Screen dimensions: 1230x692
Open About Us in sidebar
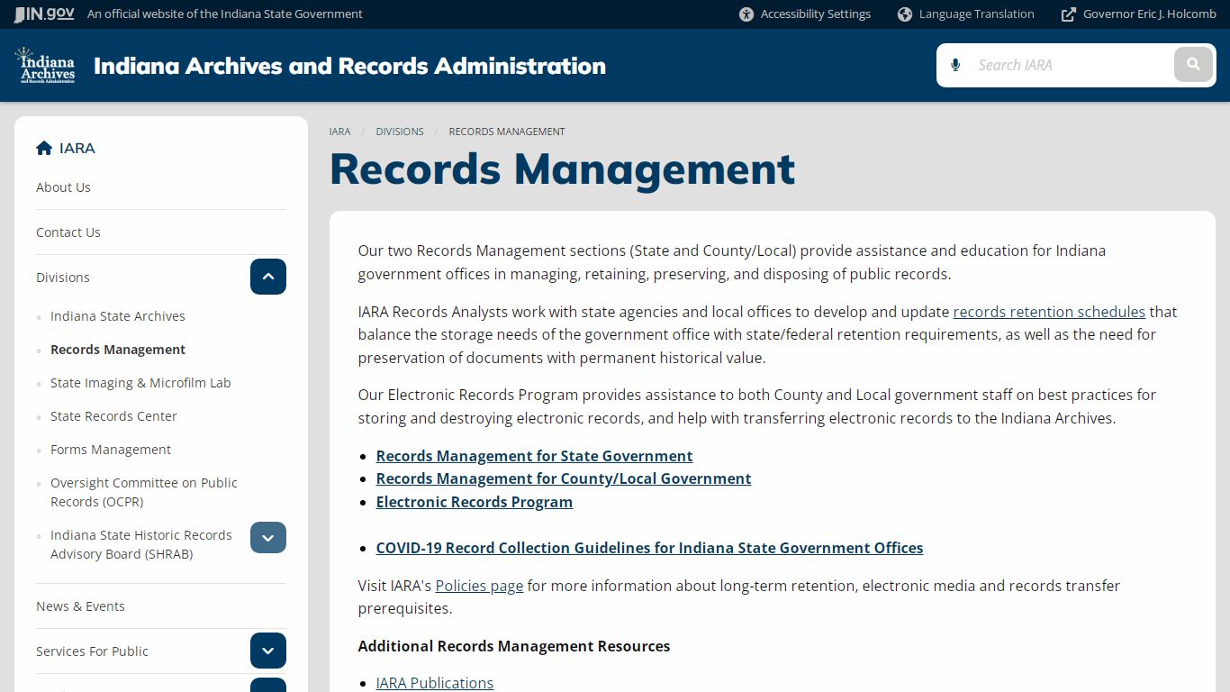coord(63,187)
